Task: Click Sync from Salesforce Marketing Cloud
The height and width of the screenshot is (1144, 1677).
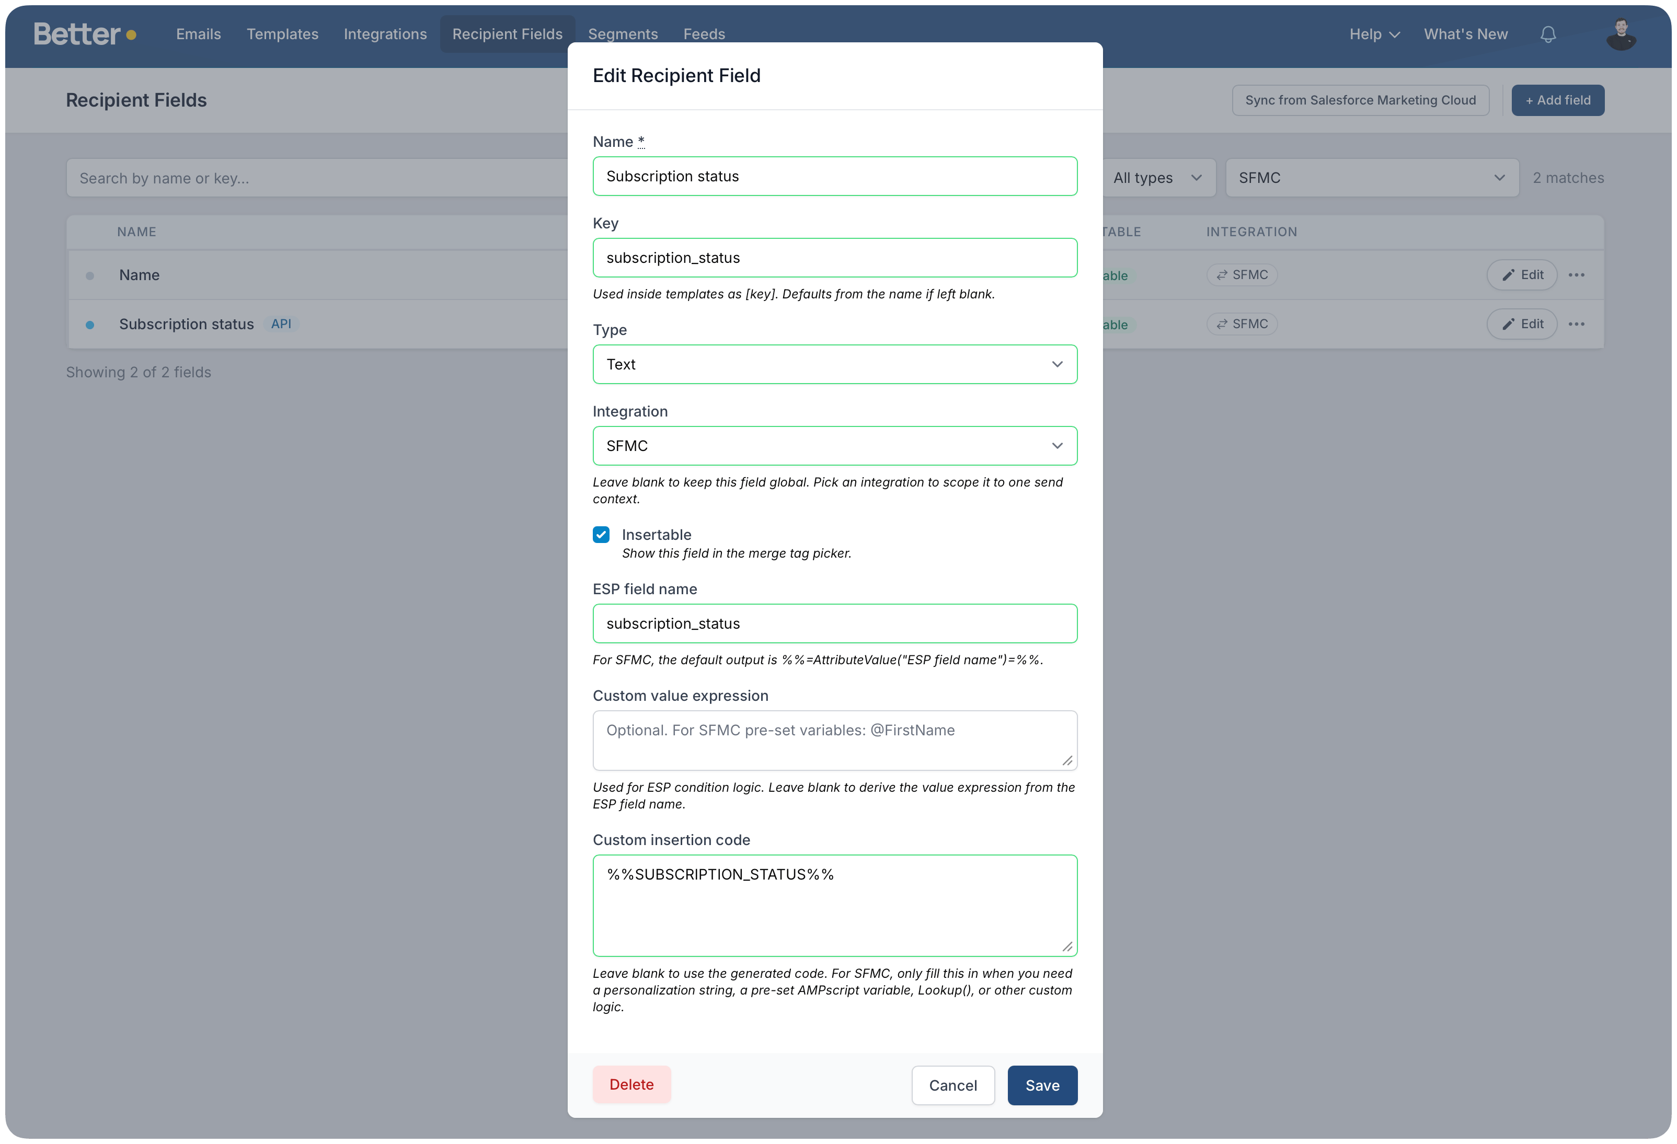Action: pos(1360,100)
